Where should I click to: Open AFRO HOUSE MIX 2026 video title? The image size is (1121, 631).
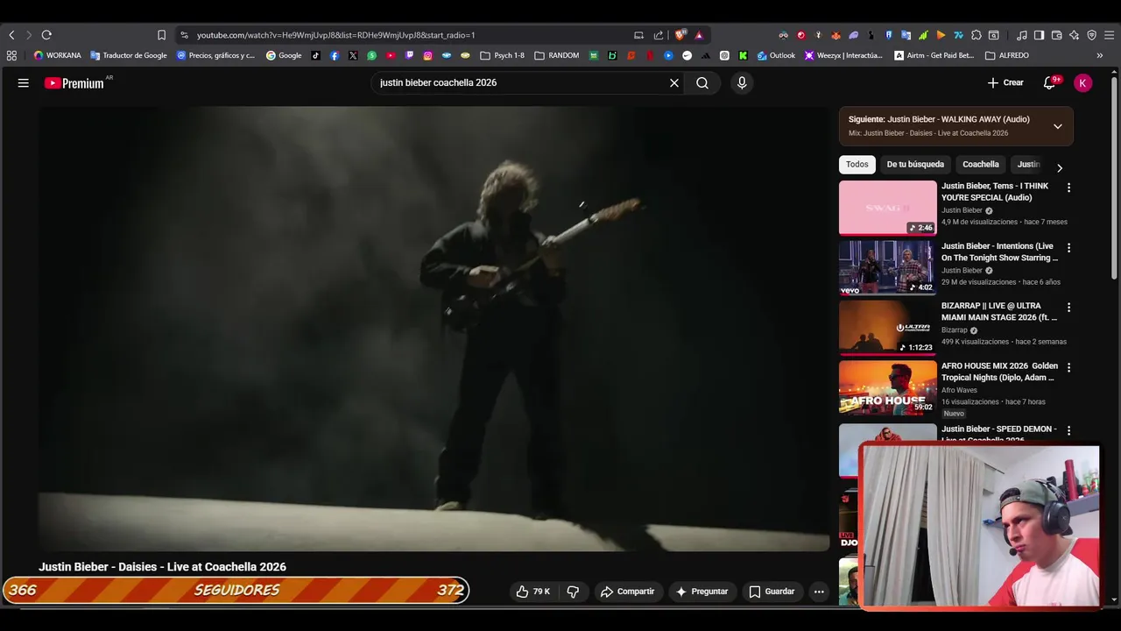999,372
